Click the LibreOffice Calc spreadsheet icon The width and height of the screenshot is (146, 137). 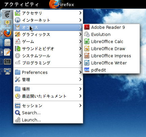tap(87, 41)
